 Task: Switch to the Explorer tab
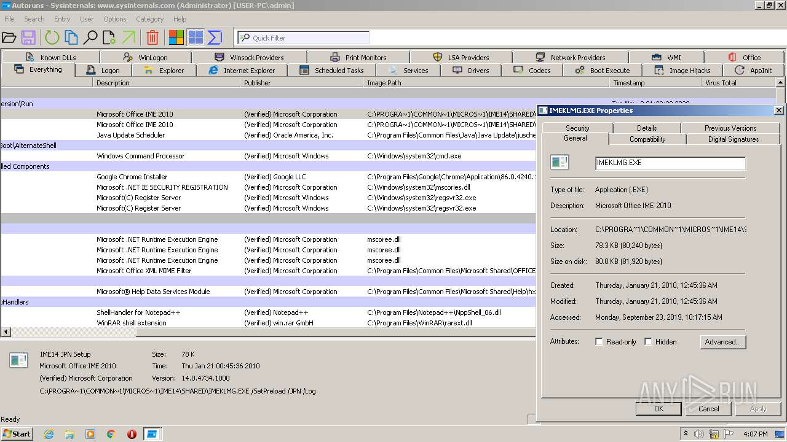coord(164,71)
